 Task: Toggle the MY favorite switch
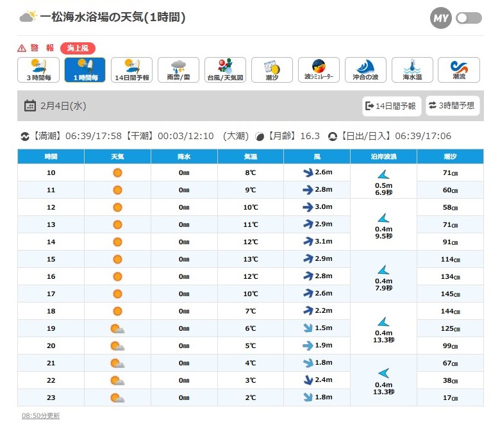469,18
